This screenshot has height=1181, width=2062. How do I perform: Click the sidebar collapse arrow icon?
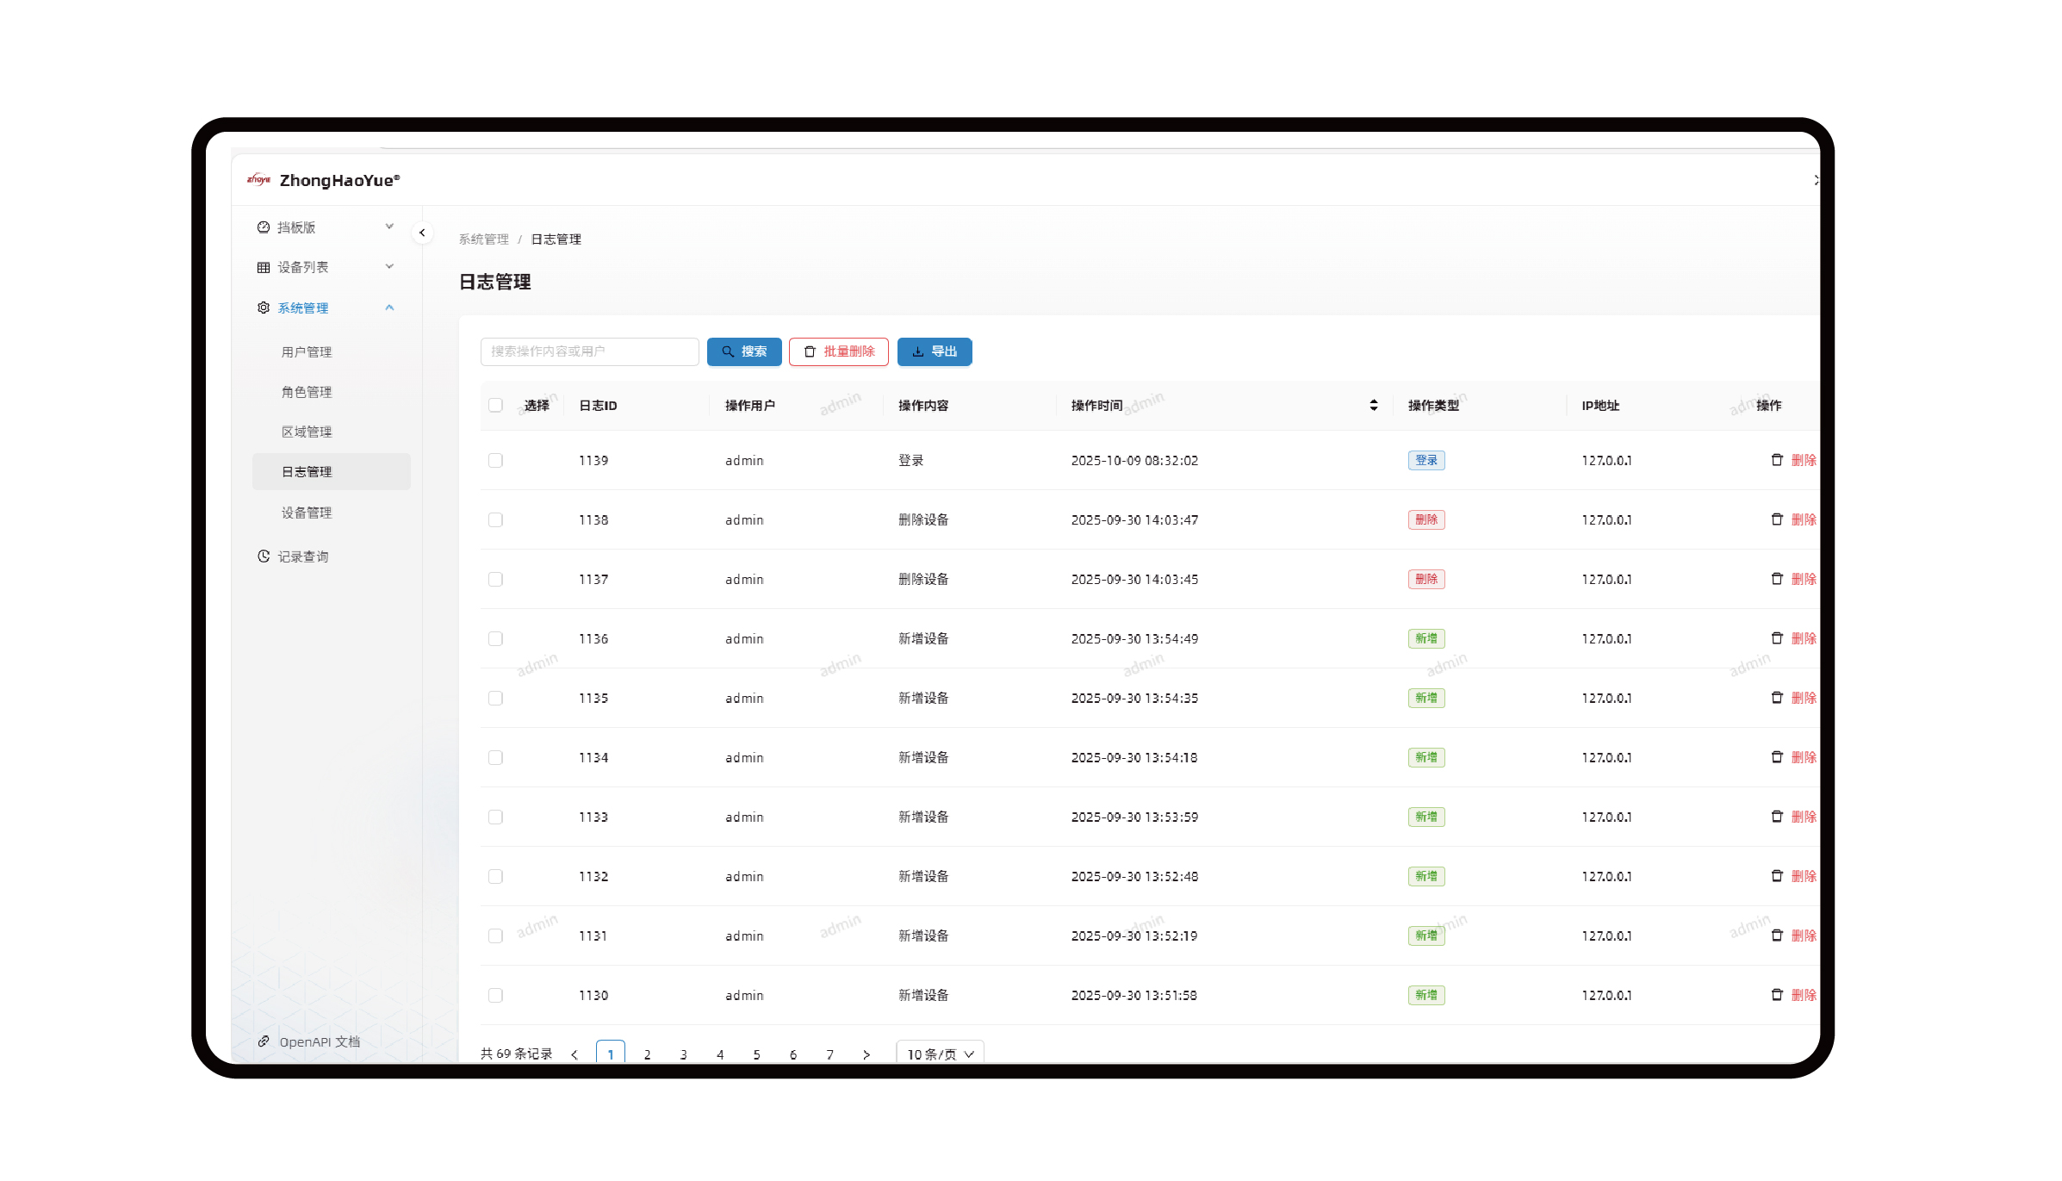coord(422,233)
